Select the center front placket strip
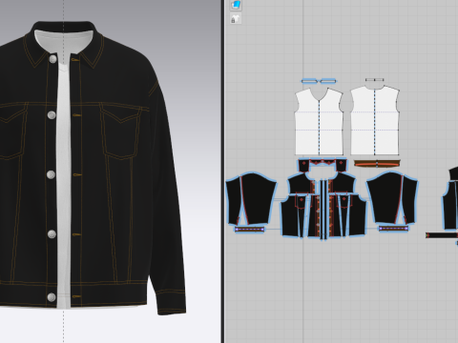The height and width of the screenshot is (343, 458). pyautogui.click(x=323, y=210)
